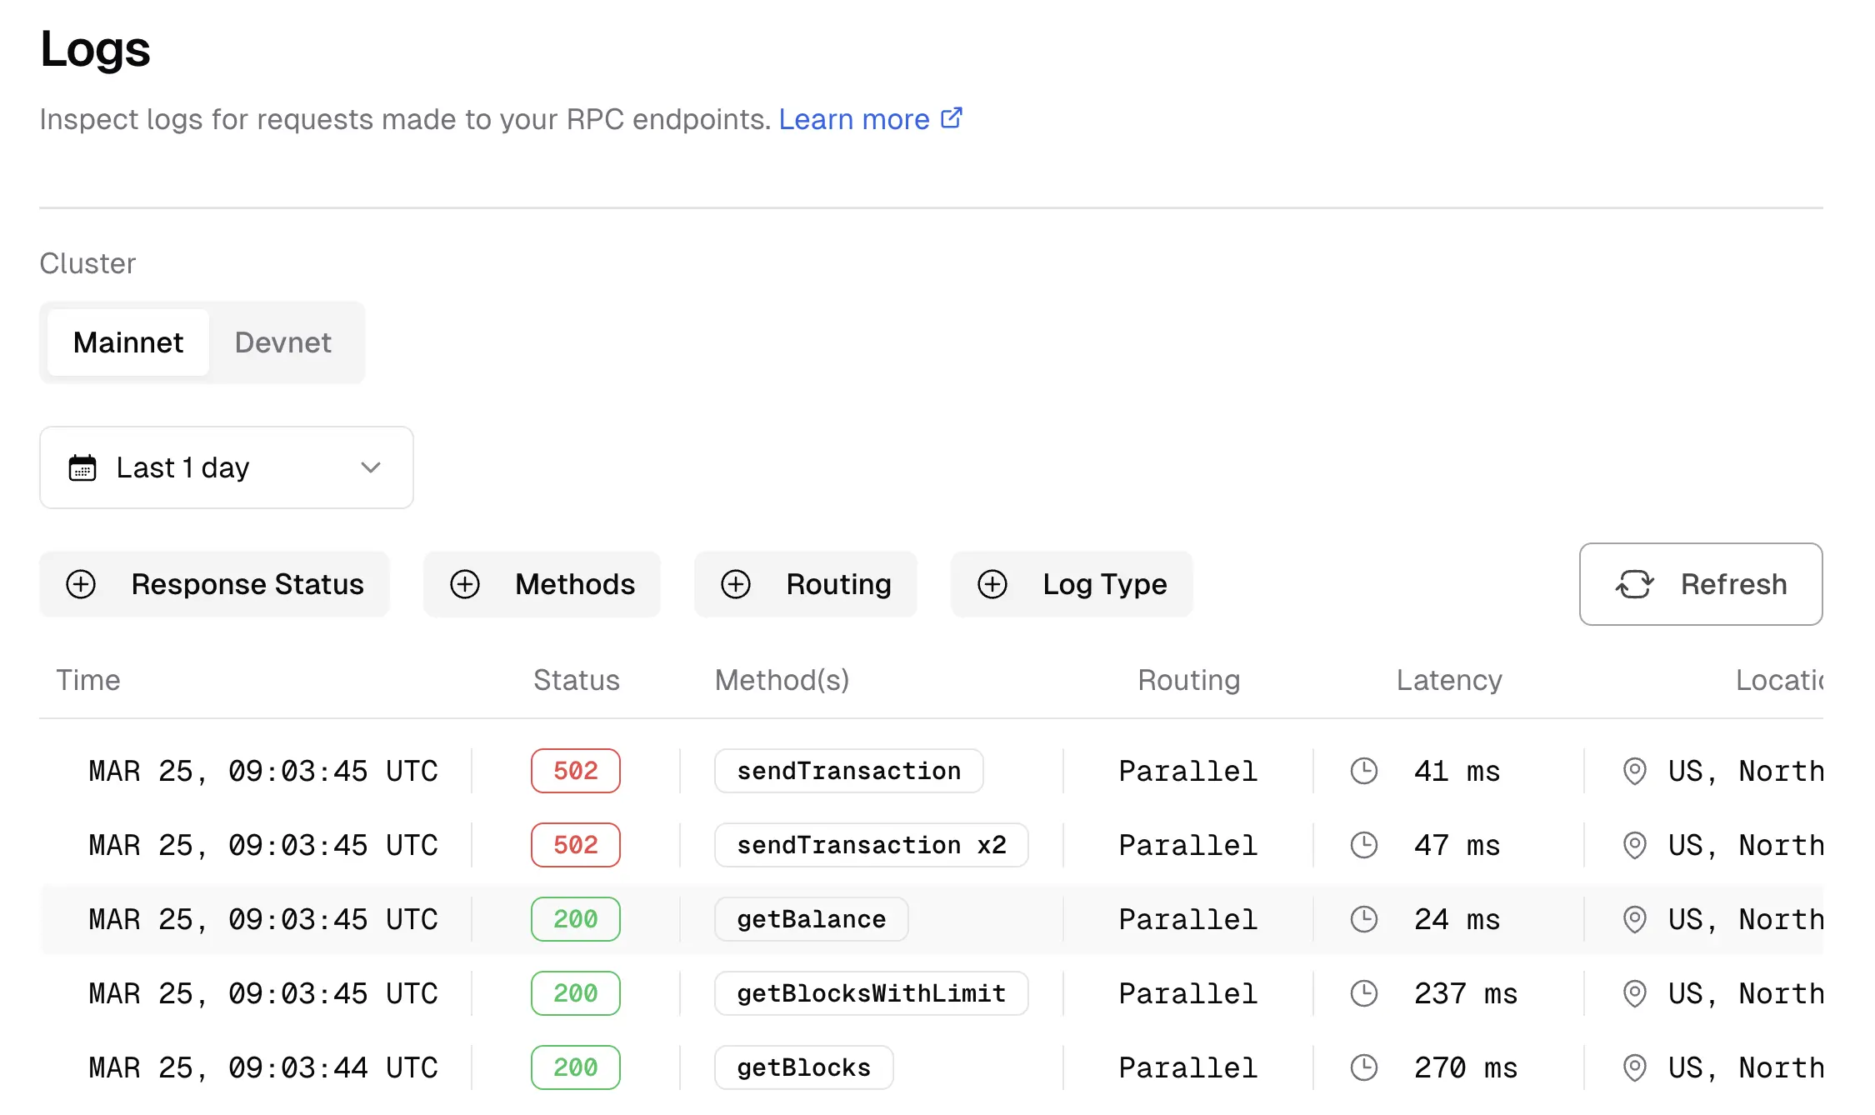
Task: Select the getBlocksWithLimit method tag
Action: click(871, 993)
